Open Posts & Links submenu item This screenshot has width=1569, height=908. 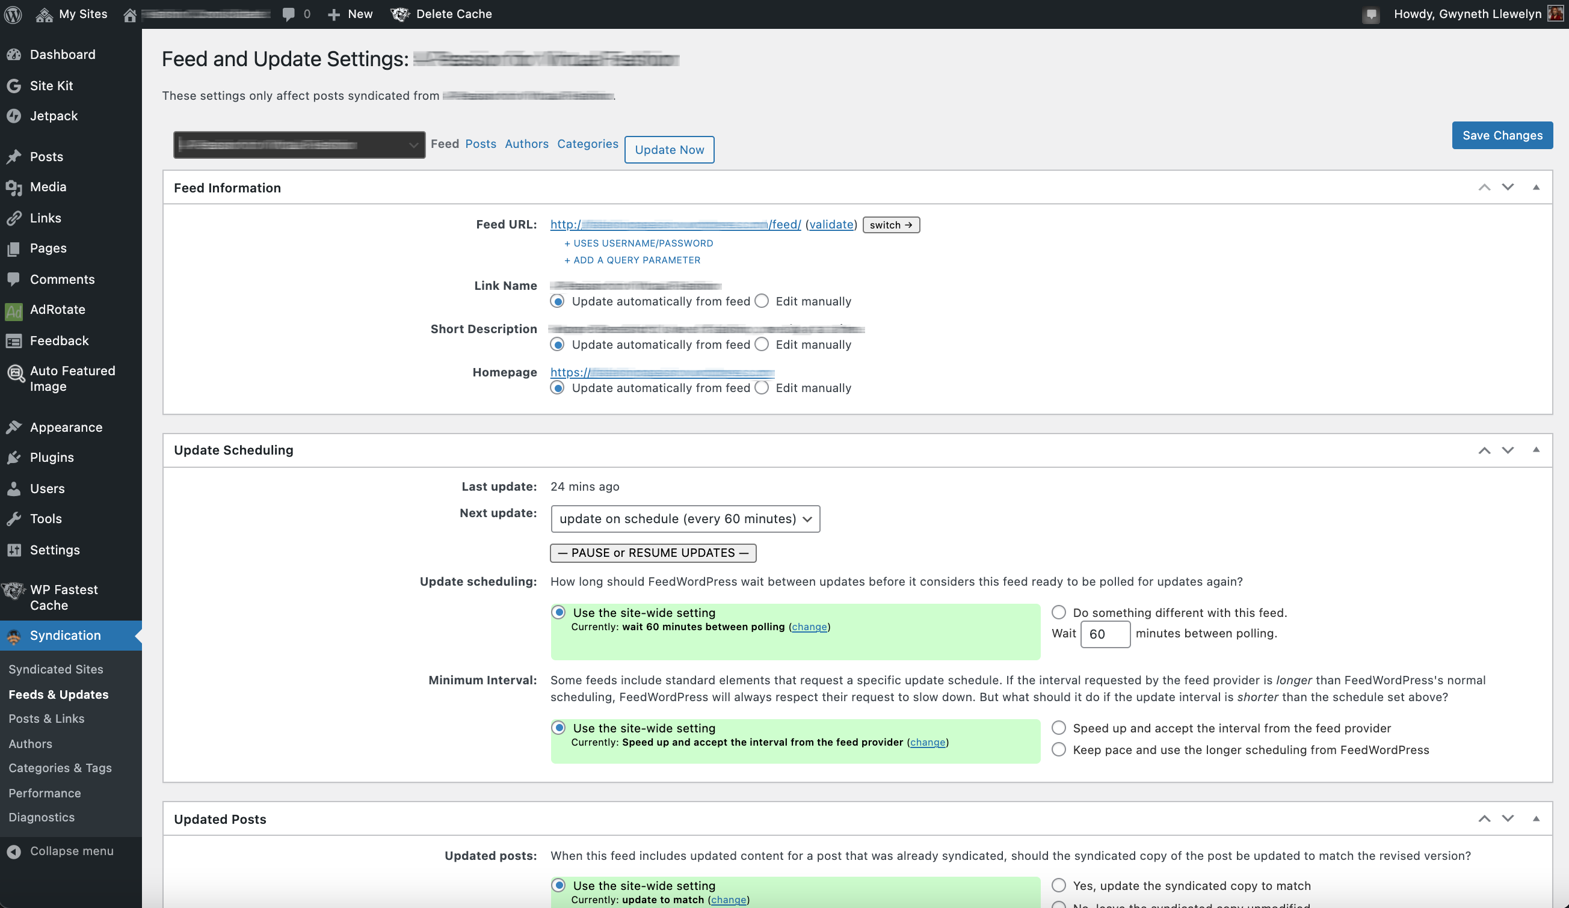click(47, 719)
